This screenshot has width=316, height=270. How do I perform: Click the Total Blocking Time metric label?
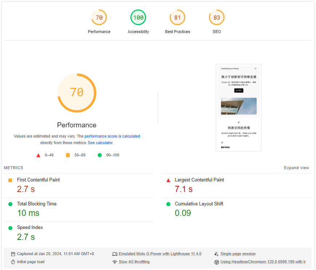[37, 204]
